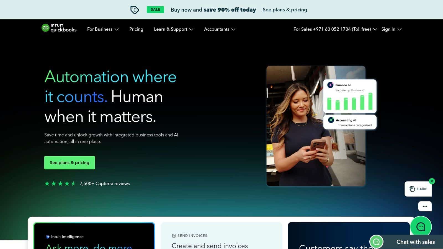The width and height of the screenshot is (443, 249).
Task: Click the 'Automation where it counts' headline
Action: click(x=110, y=87)
